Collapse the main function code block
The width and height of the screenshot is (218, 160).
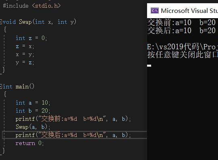(x=1, y=86)
